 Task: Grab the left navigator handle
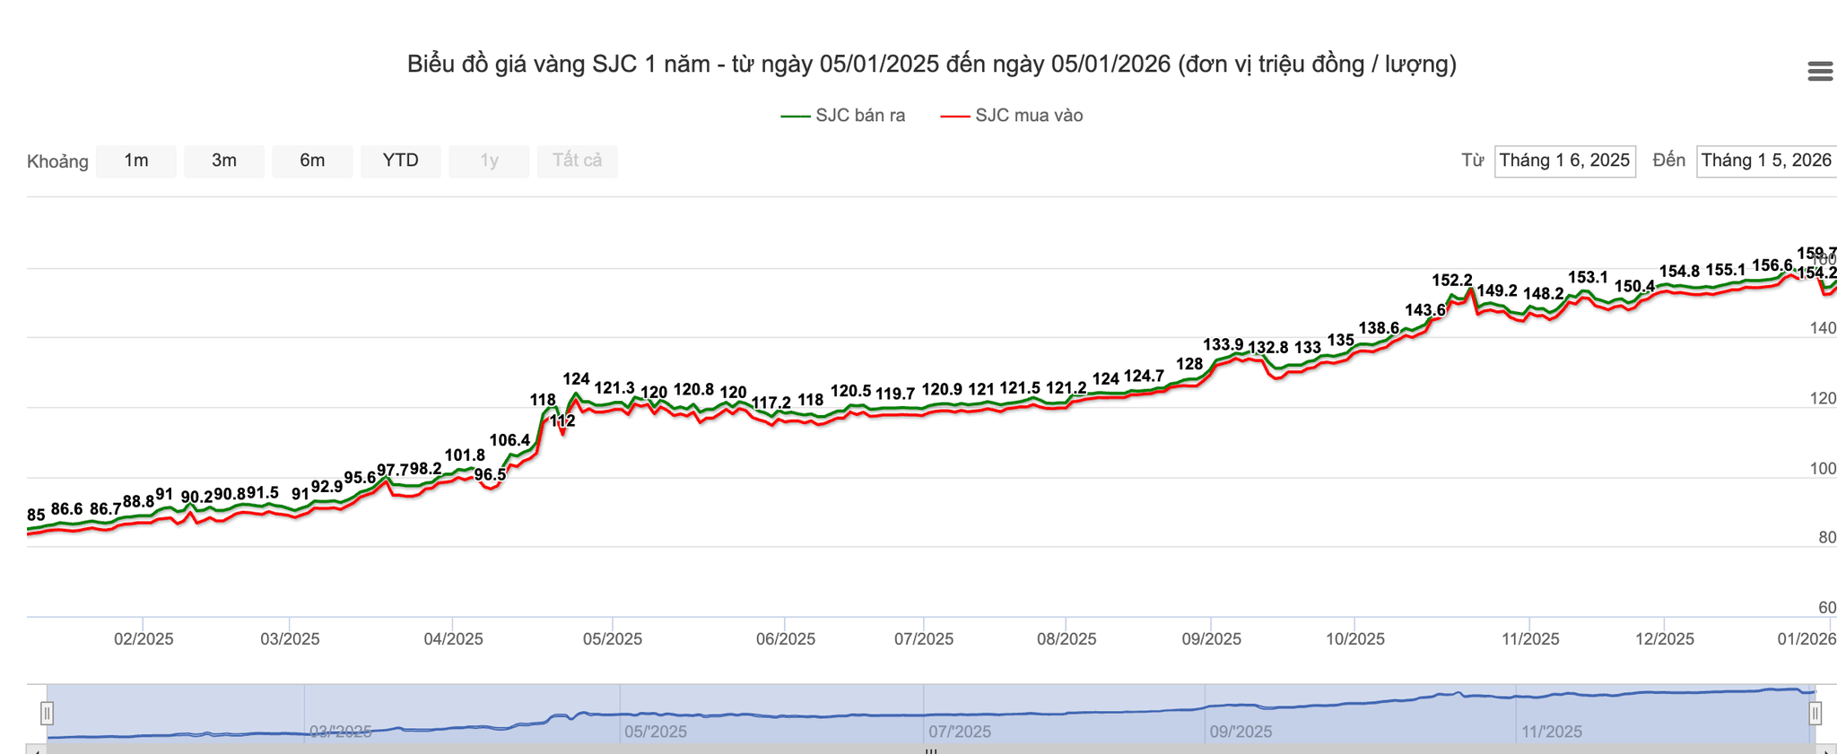[x=47, y=714]
